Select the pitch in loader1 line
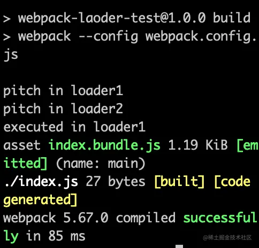Viewport: 259px width, 248px height. (63, 91)
